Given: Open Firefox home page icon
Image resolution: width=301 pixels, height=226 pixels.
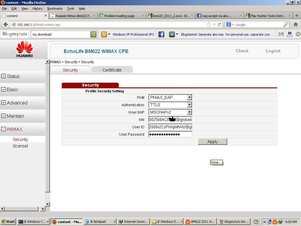Looking at the screenshot, I should (x=296, y=25).
